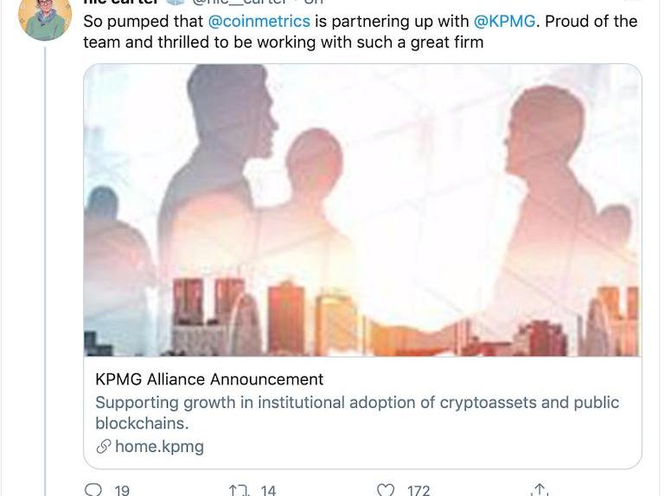This screenshot has height=496, width=664.
Task: Open the tweet timestamp after the handle
Action: point(313,2)
